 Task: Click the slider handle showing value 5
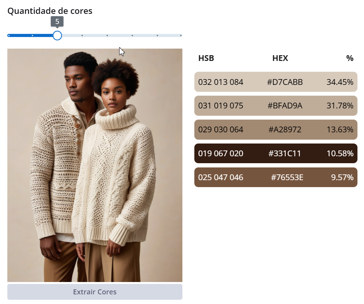(x=57, y=35)
